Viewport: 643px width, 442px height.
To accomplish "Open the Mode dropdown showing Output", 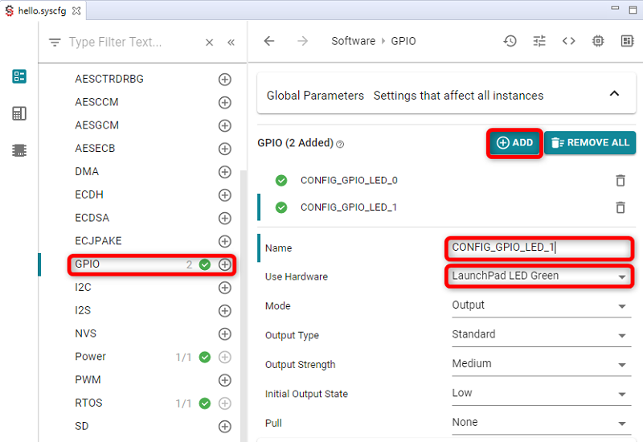I will point(539,305).
